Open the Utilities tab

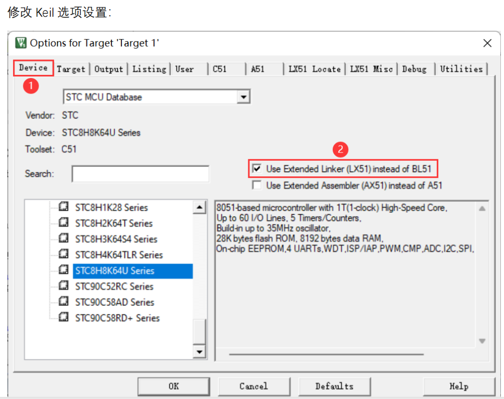click(x=461, y=69)
